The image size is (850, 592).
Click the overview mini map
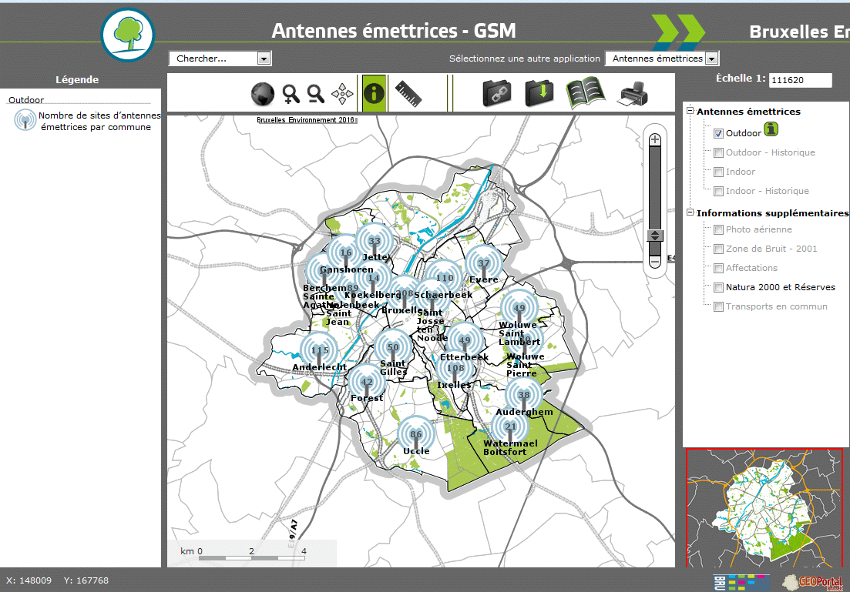pos(764,508)
